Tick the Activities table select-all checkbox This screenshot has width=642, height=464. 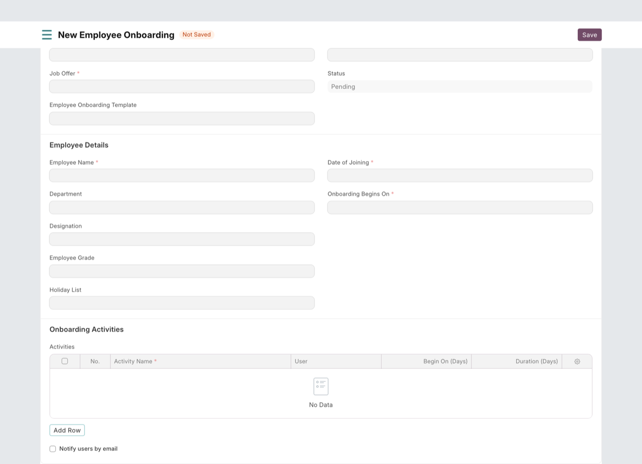point(65,361)
